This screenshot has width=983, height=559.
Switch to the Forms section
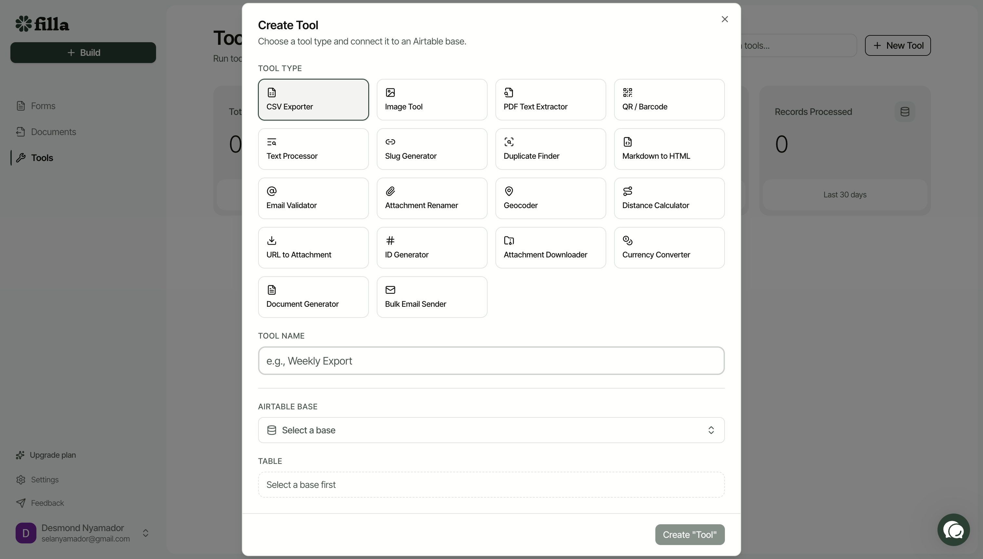[43, 106]
